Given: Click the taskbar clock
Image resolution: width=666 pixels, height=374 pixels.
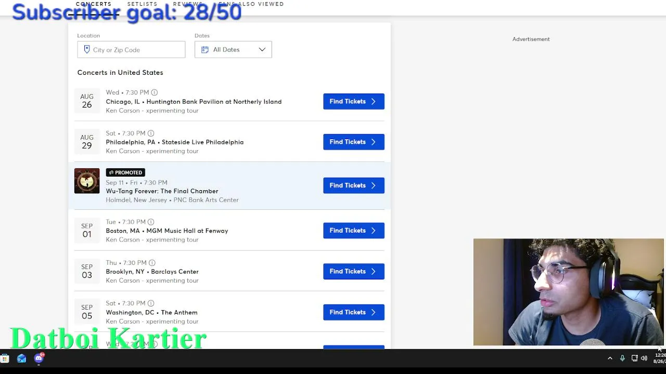Looking at the screenshot, I should point(660,358).
